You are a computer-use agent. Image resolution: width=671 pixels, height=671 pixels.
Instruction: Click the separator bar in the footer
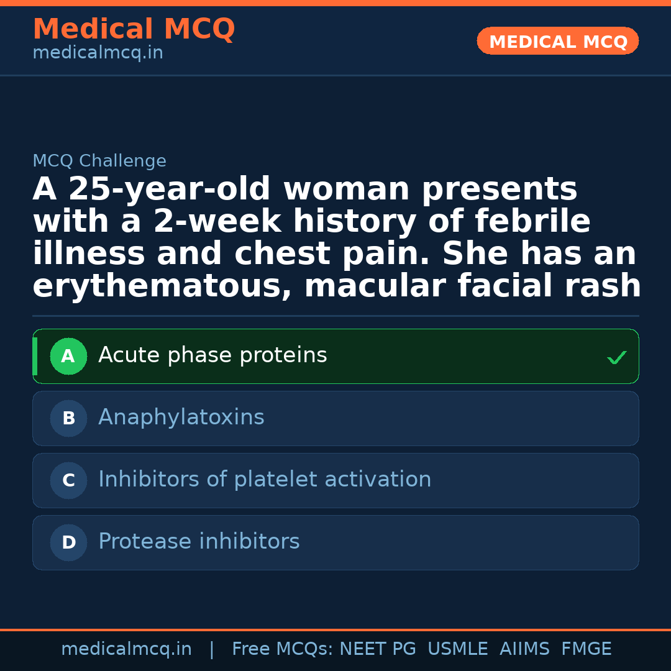pyautogui.click(x=212, y=649)
